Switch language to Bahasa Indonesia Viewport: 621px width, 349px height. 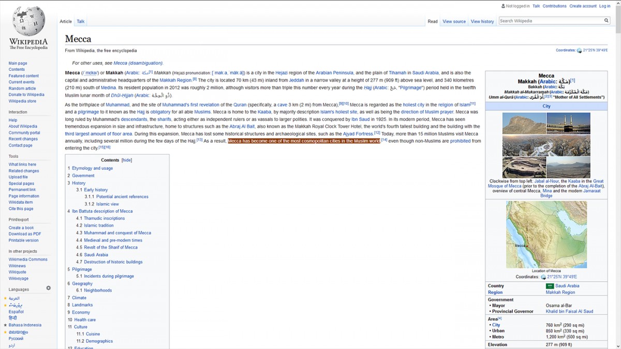point(25,325)
